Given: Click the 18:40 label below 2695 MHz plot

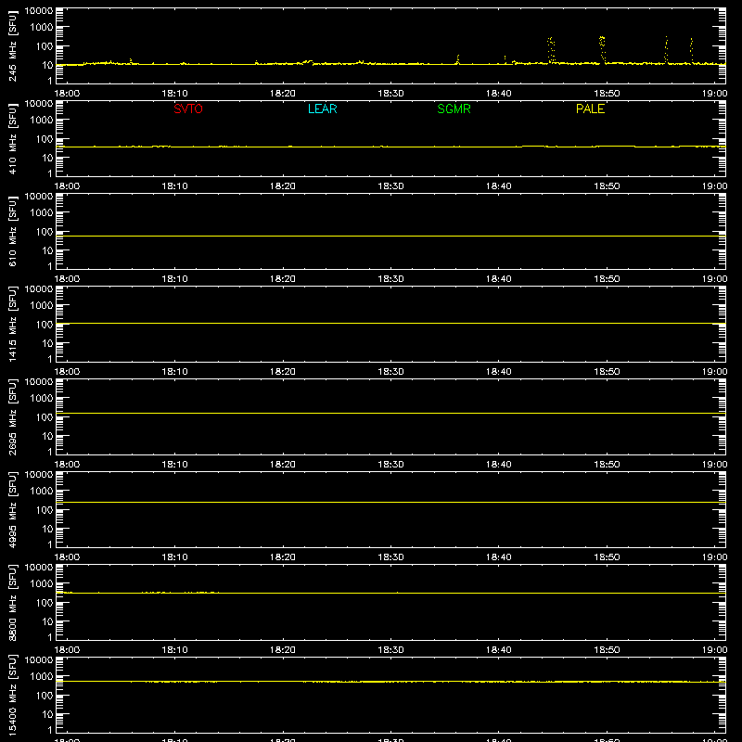Looking at the screenshot, I should pos(498,465).
